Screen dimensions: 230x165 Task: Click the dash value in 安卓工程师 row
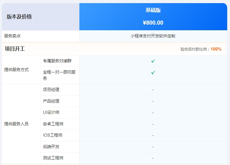click(x=153, y=124)
